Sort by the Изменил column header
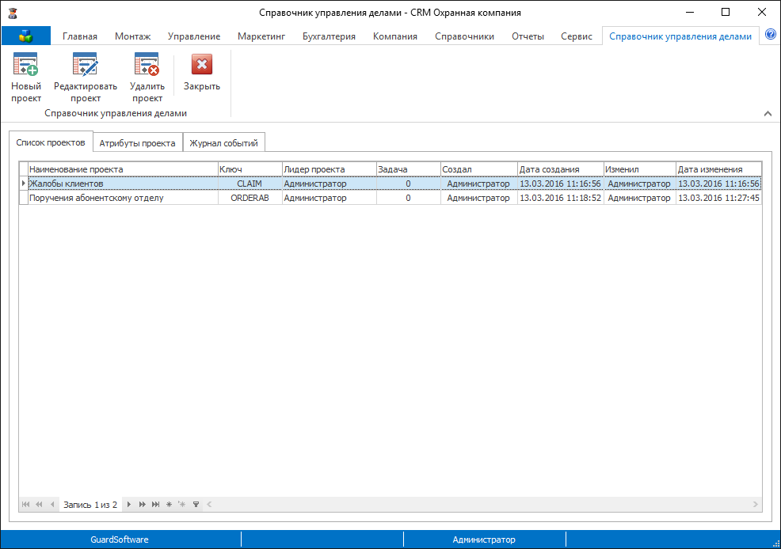Screen dimensions: 781x549 point(640,169)
